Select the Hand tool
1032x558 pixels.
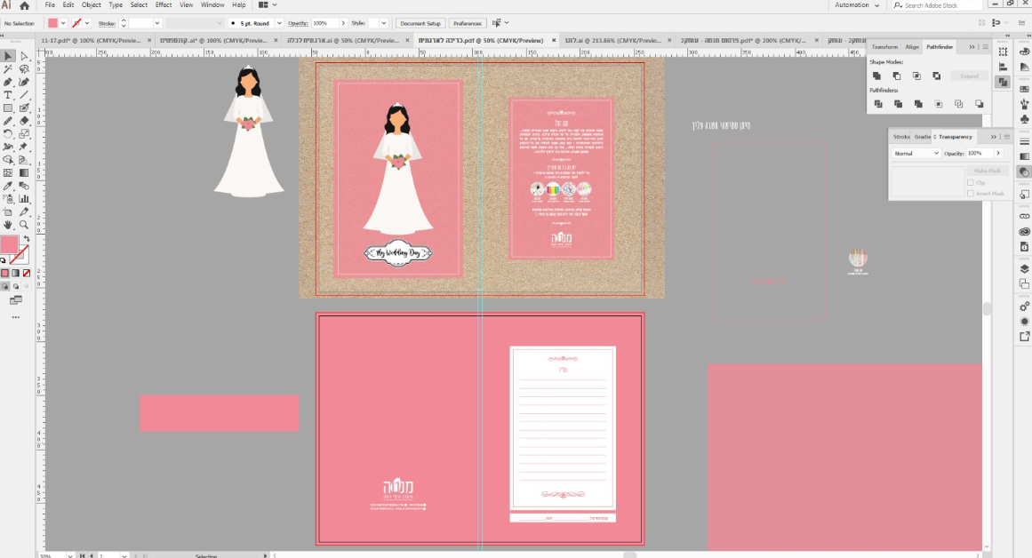(x=8, y=225)
